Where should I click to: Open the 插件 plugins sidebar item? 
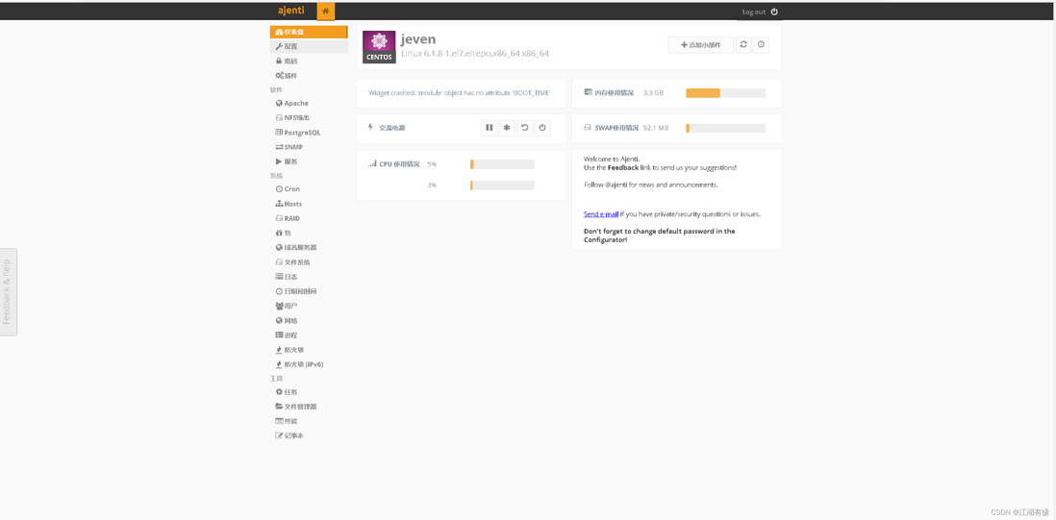point(309,76)
